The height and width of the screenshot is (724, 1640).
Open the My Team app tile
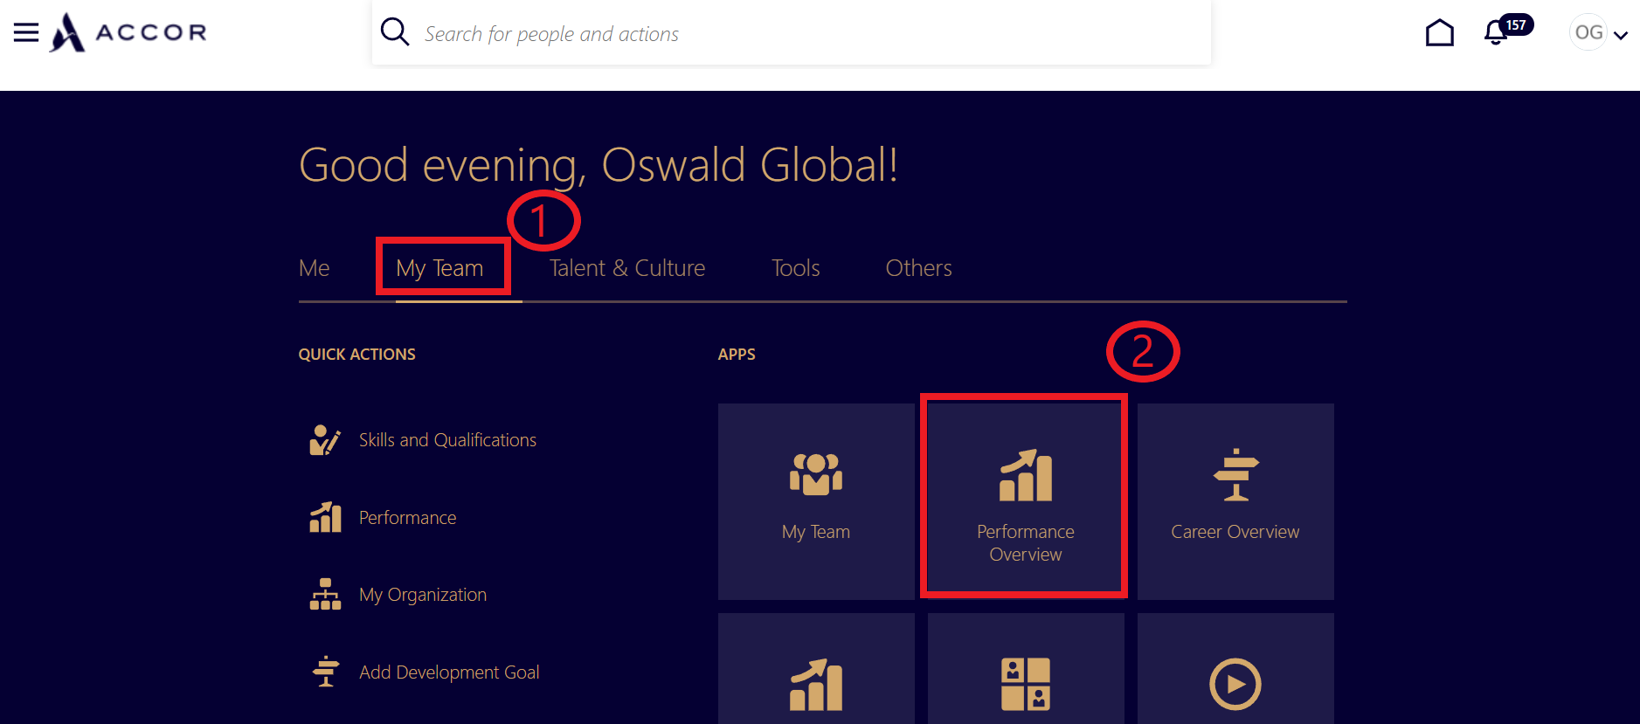pyautogui.click(x=816, y=501)
